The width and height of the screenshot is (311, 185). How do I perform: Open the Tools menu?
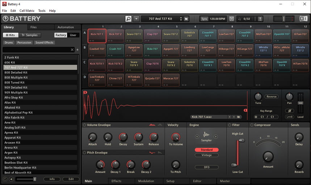[42, 11]
